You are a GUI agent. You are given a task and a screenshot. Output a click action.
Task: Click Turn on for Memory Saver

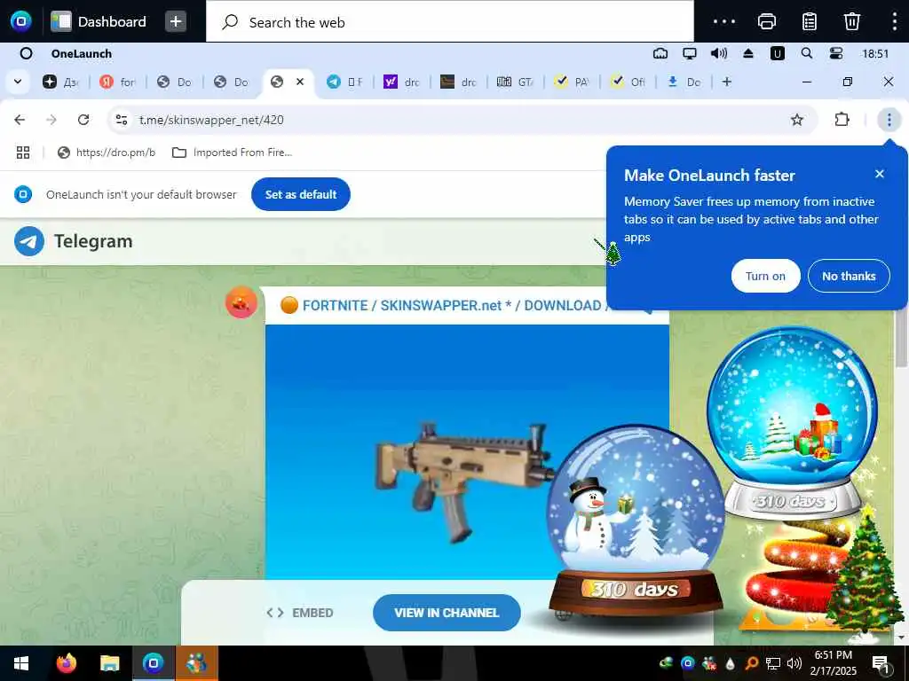coord(765,277)
